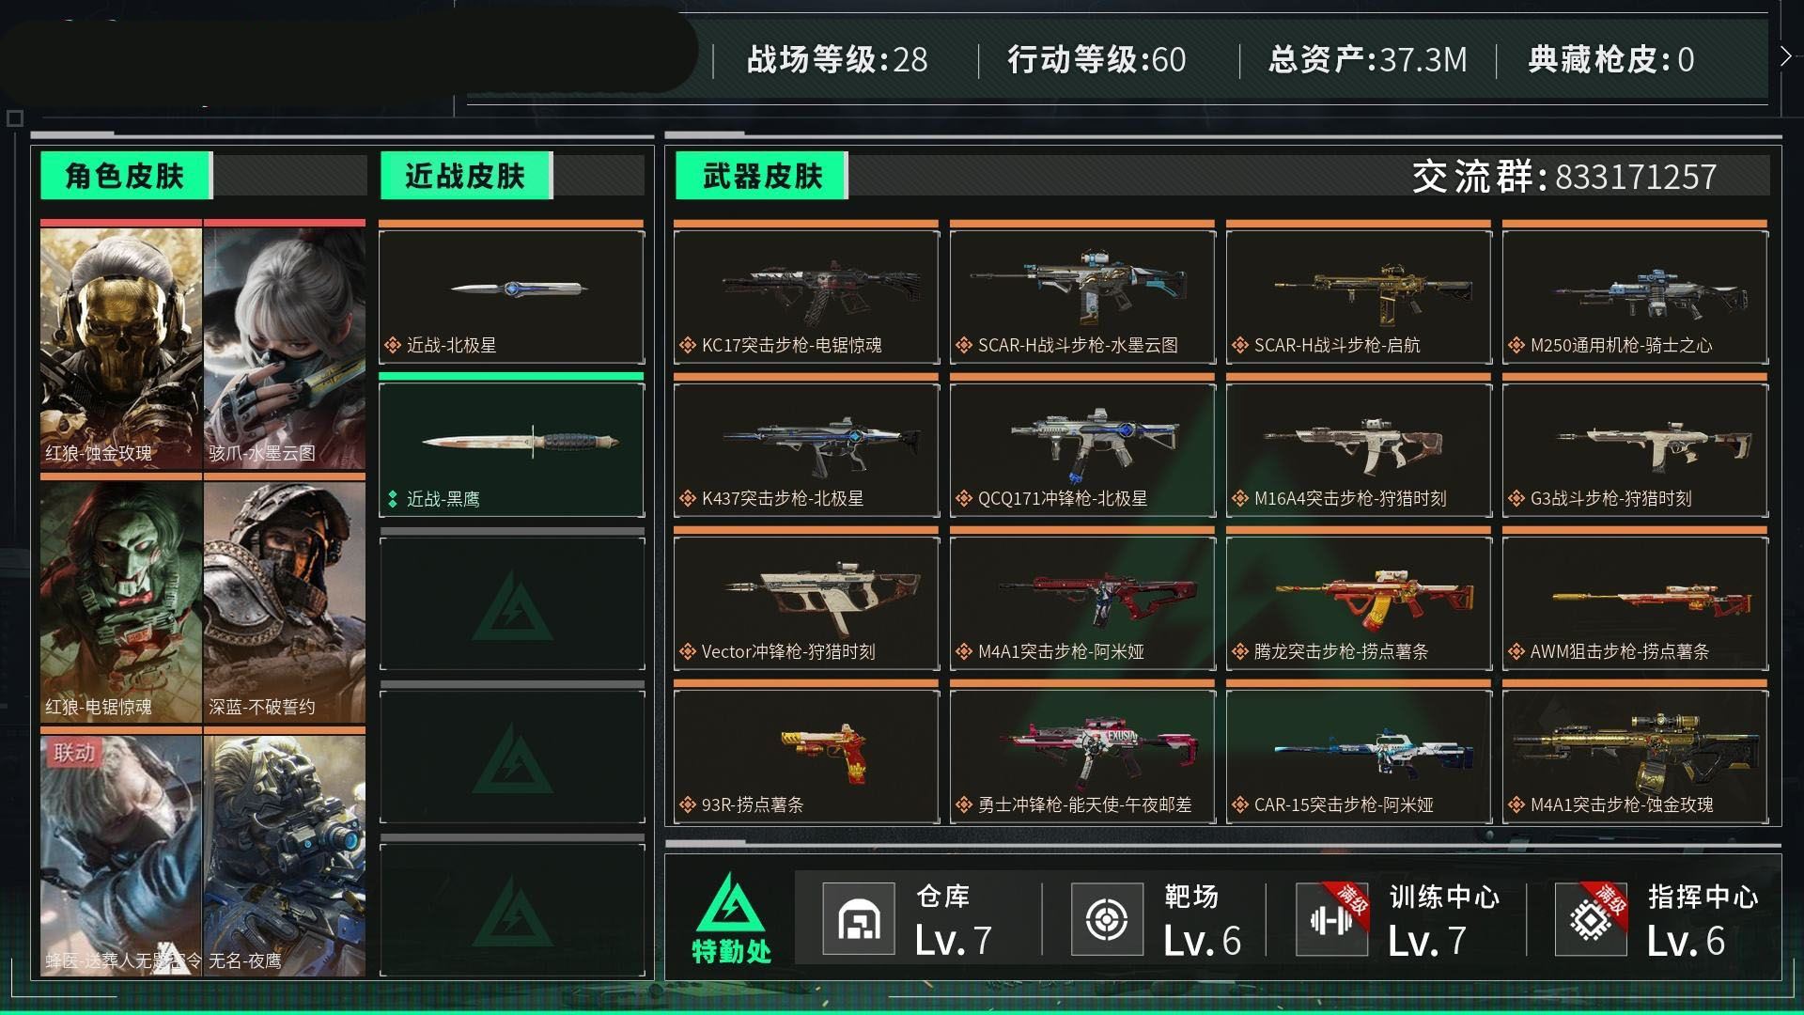Expand the top bar right arrow
This screenshot has height=1015, width=1804.
point(1785,57)
